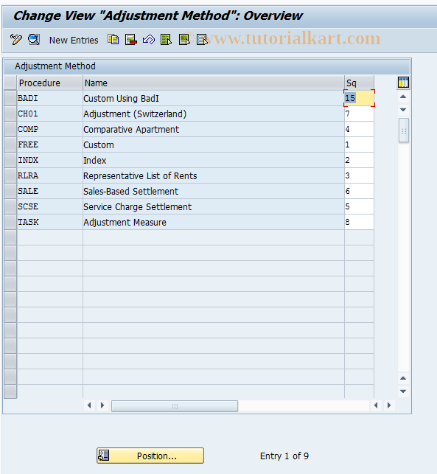Viewport: 437px width, 474px height.
Task: Click the horizontal scrollbar thumb under the table
Action: pyautogui.click(x=175, y=405)
